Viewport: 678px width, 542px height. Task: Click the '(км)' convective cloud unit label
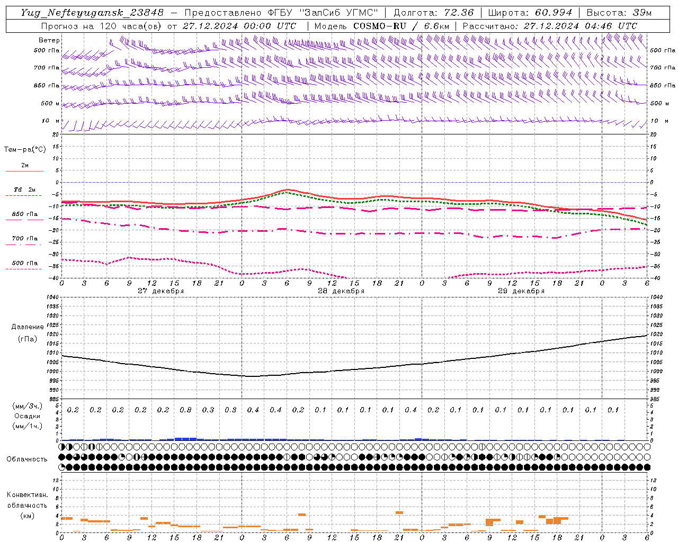click(28, 516)
